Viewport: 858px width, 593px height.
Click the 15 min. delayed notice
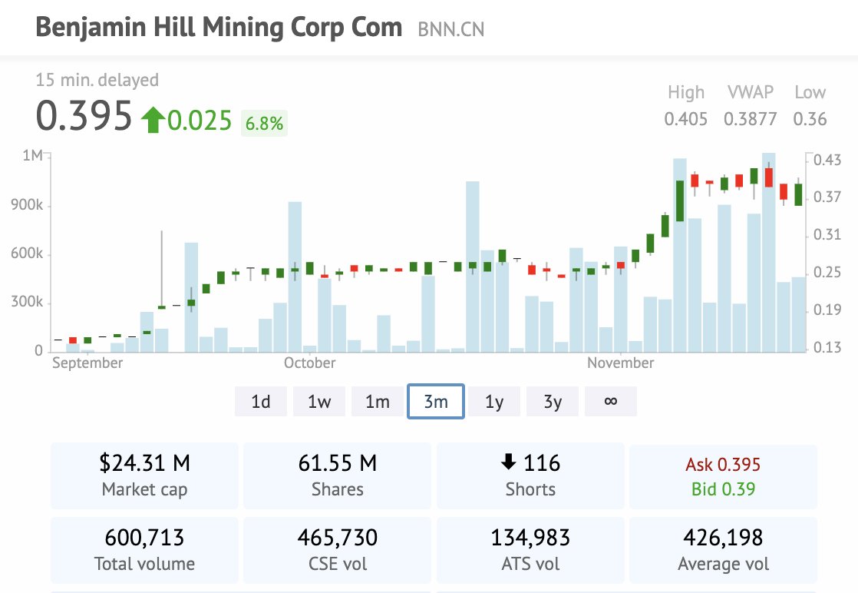pos(97,80)
